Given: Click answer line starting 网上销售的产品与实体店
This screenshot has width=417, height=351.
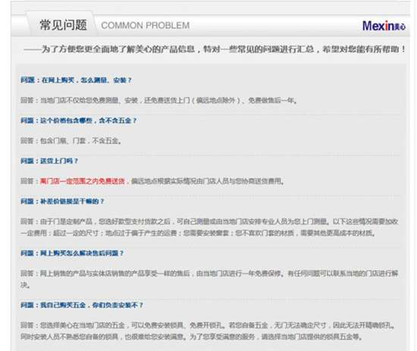Looking at the screenshot, I should pyautogui.click(x=209, y=273).
